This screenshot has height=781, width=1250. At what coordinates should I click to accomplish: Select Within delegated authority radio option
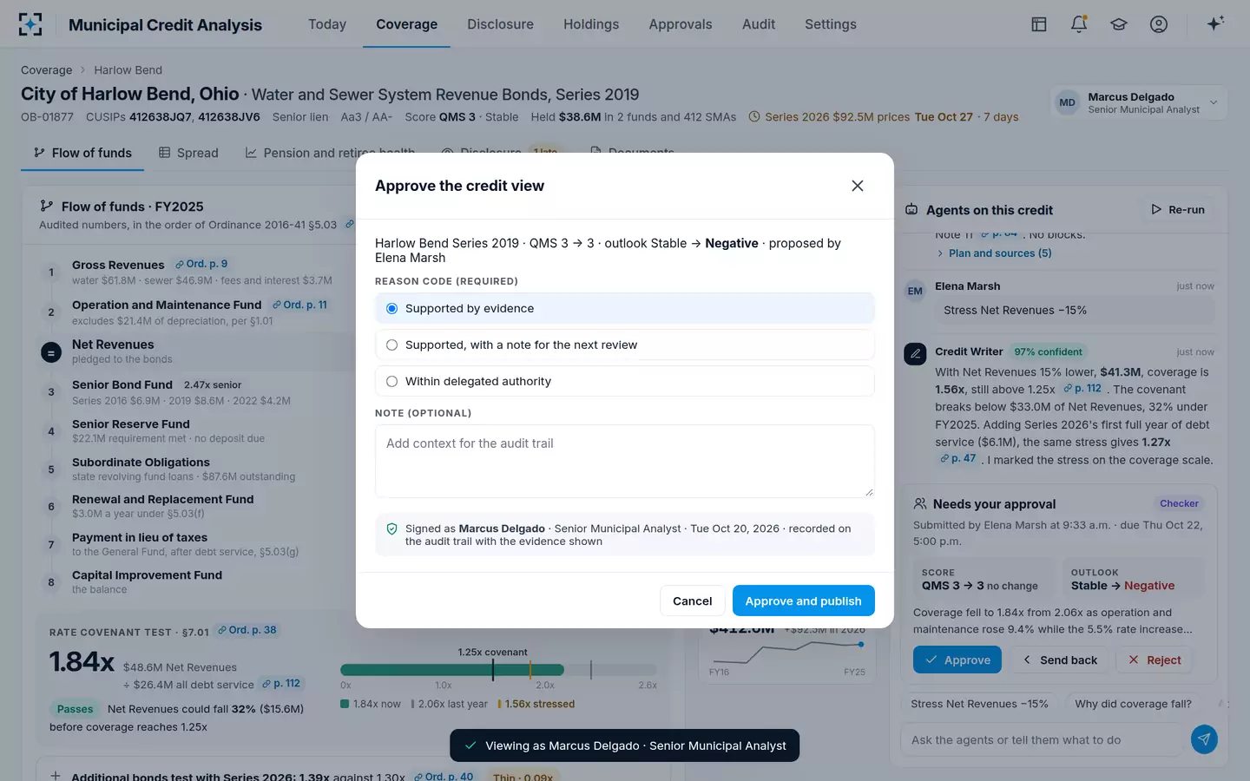624,381
